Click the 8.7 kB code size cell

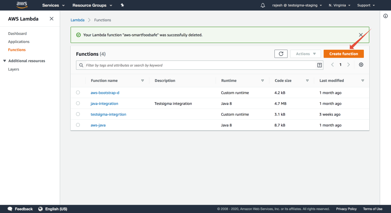[280, 125]
